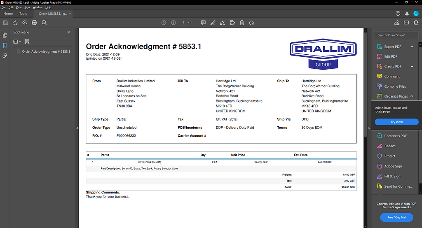The width and height of the screenshot is (422, 228).
Task: Select Edit PDF tool
Action: tap(391, 57)
